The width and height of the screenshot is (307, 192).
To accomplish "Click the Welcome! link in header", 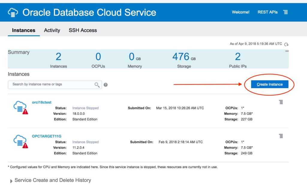I will 240,12.
